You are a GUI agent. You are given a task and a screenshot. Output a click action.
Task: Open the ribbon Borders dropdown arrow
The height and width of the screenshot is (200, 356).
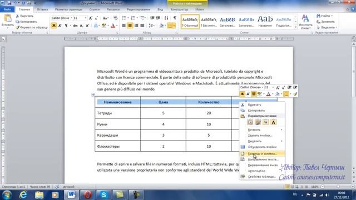[174, 26]
